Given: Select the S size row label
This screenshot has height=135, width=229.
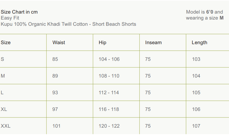Looking at the screenshot, I should click(3, 59).
